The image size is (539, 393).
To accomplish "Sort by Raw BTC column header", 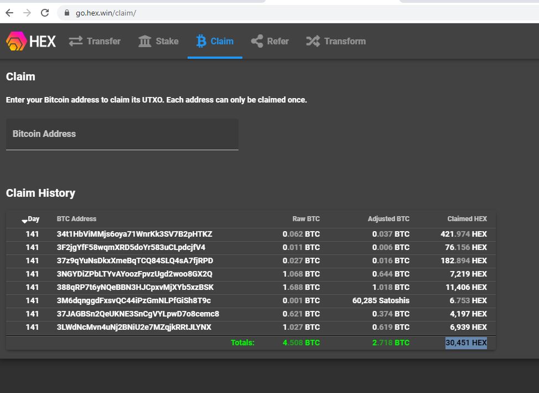I will pyautogui.click(x=306, y=219).
